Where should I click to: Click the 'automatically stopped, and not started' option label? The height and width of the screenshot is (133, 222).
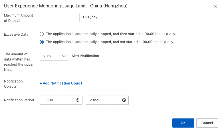point(110,42)
